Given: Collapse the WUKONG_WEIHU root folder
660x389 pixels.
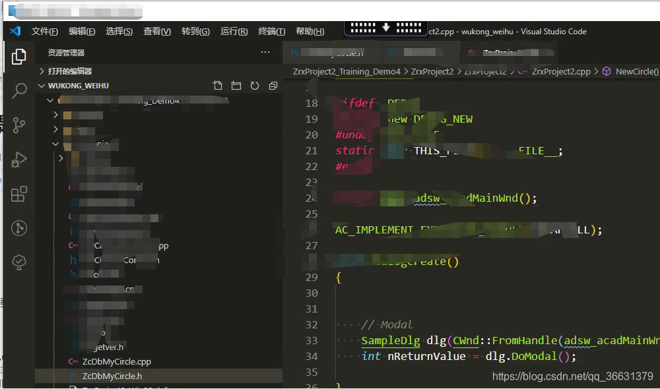Looking at the screenshot, I should [41, 86].
